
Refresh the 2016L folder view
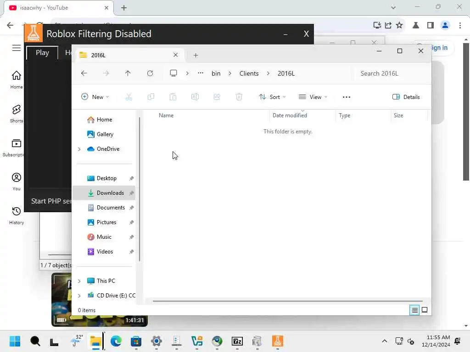[x=150, y=73]
